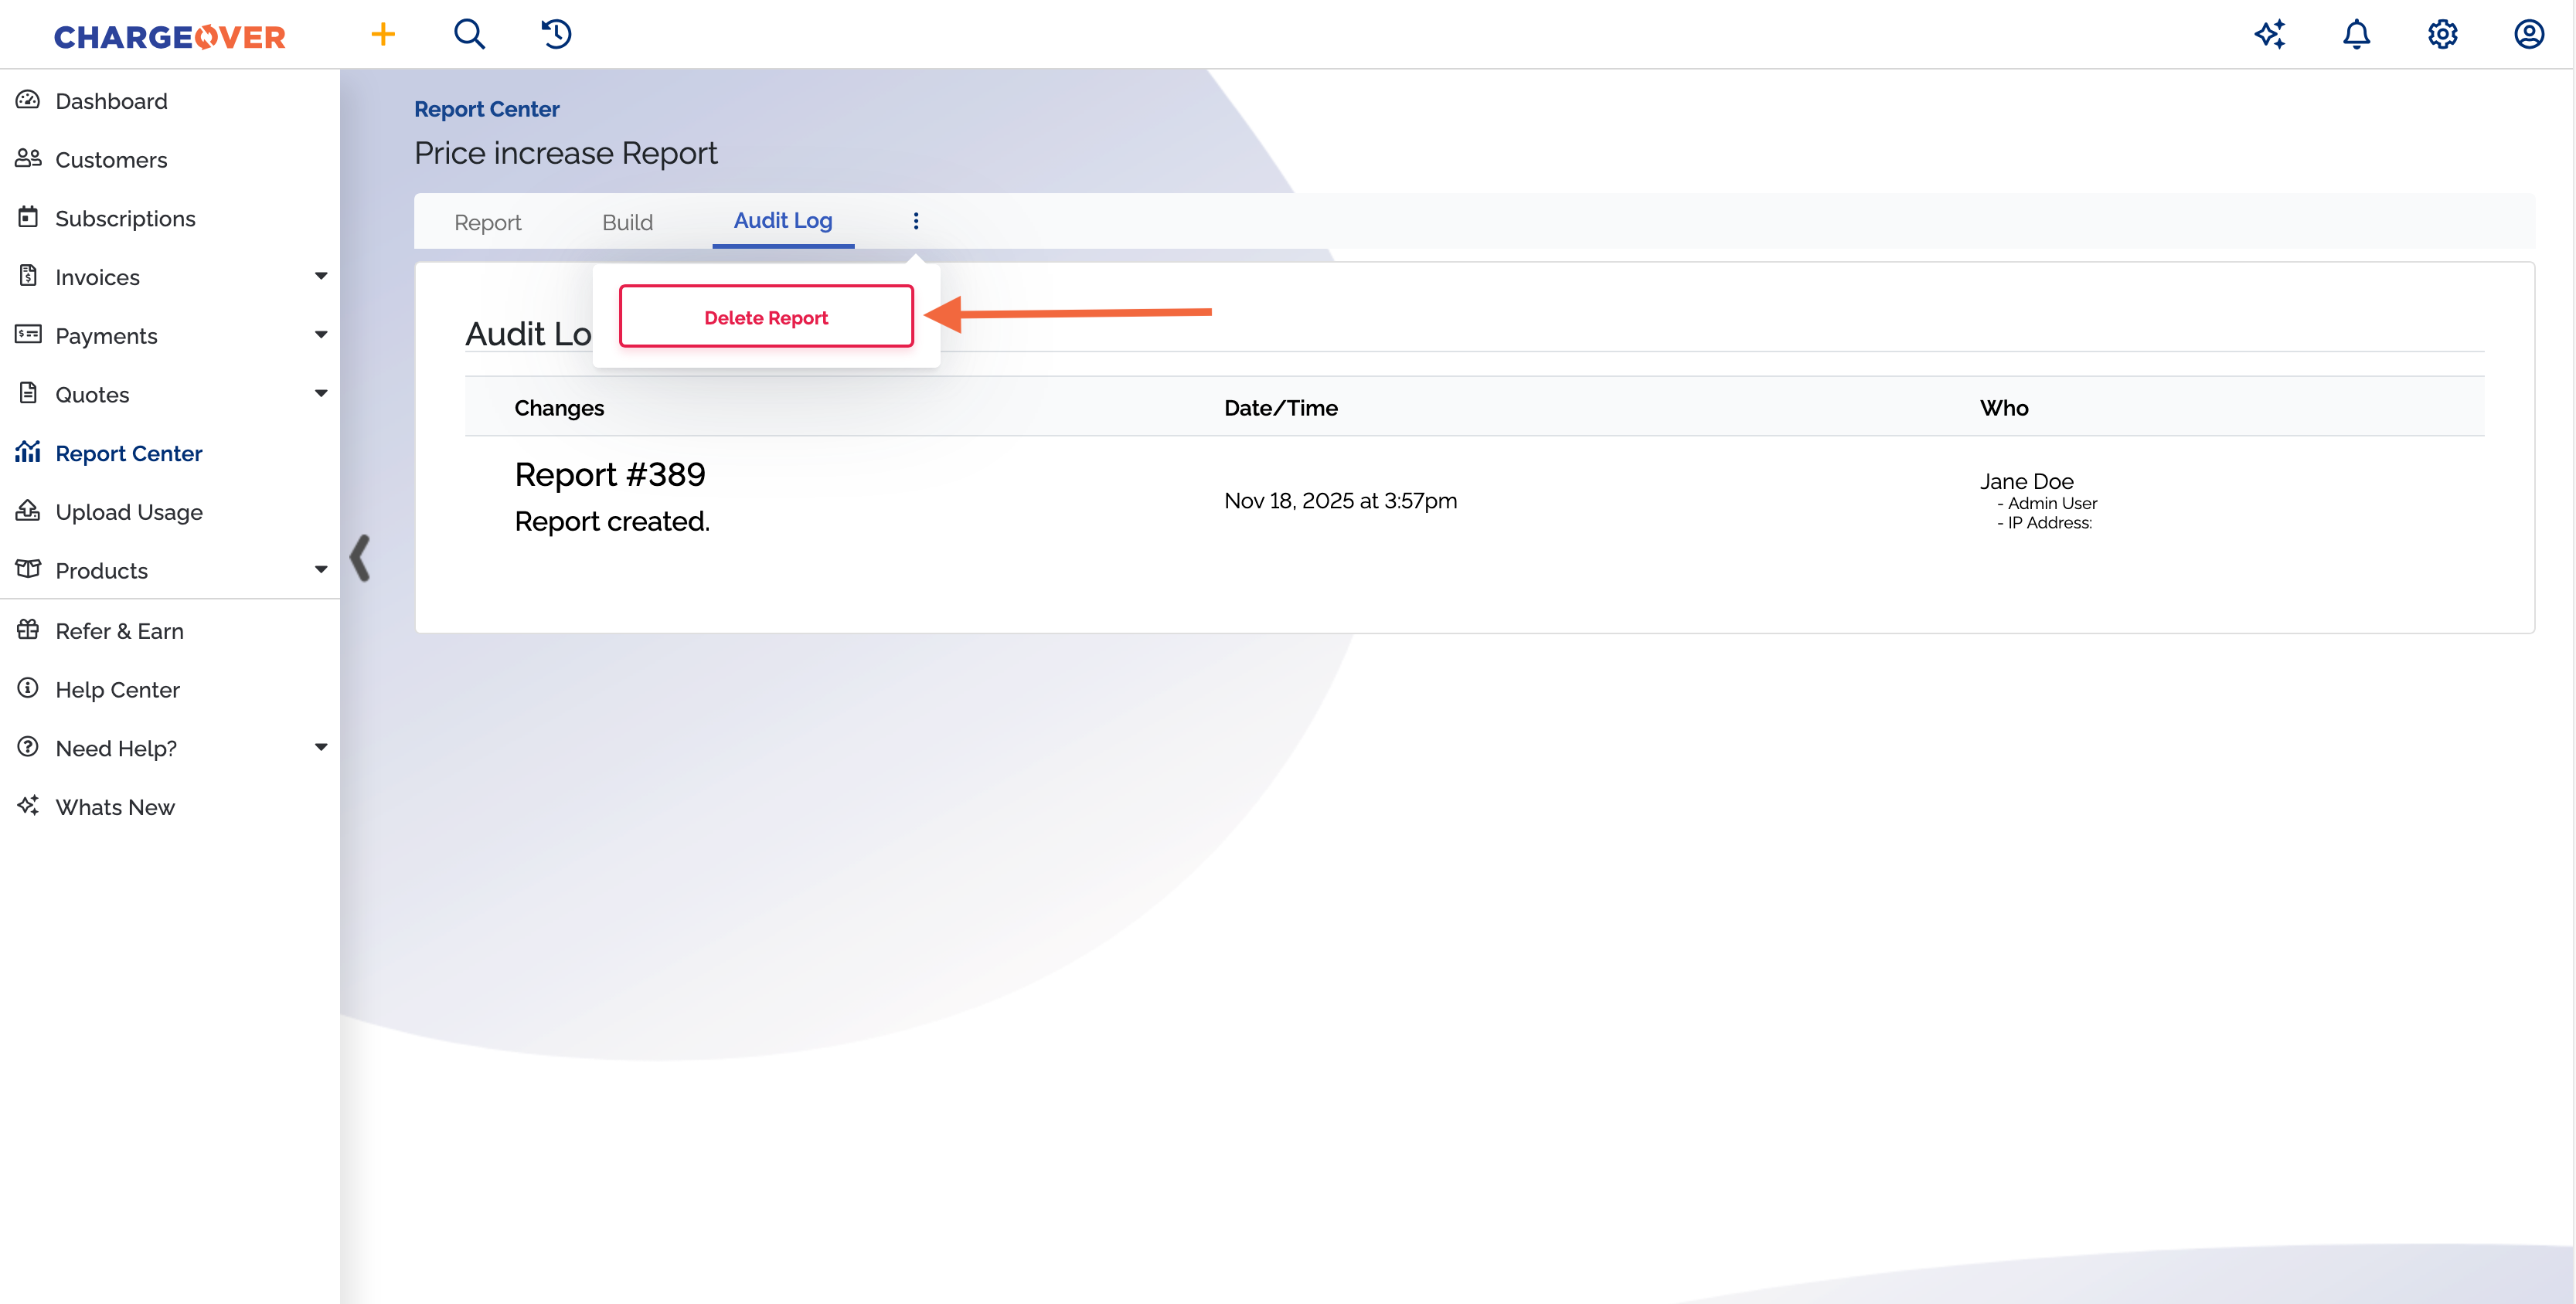
Task: Open the search magnifier icon
Action: [x=469, y=35]
